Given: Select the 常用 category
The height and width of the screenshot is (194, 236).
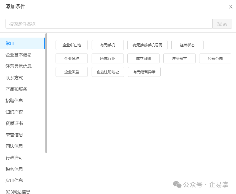Looking at the screenshot, I should coord(23,43).
